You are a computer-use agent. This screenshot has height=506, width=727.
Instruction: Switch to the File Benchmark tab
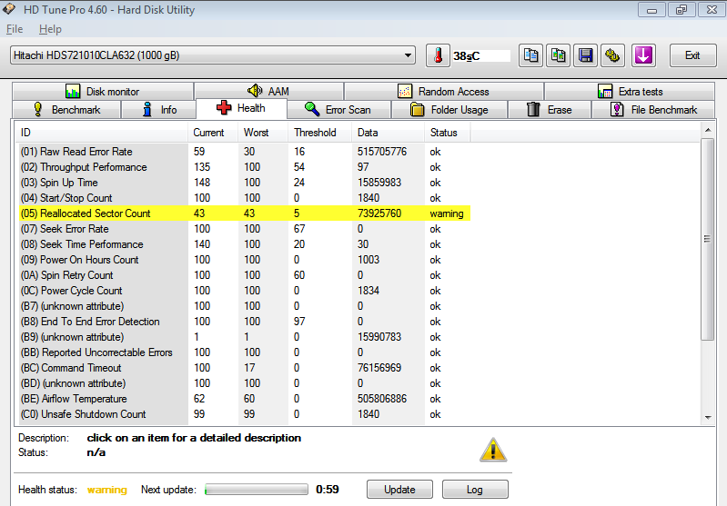[652, 110]
